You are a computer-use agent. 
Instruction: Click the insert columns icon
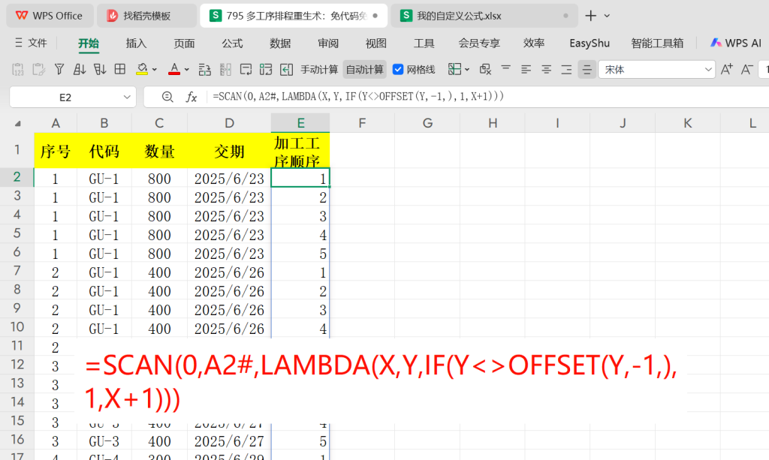click(225, 70)
